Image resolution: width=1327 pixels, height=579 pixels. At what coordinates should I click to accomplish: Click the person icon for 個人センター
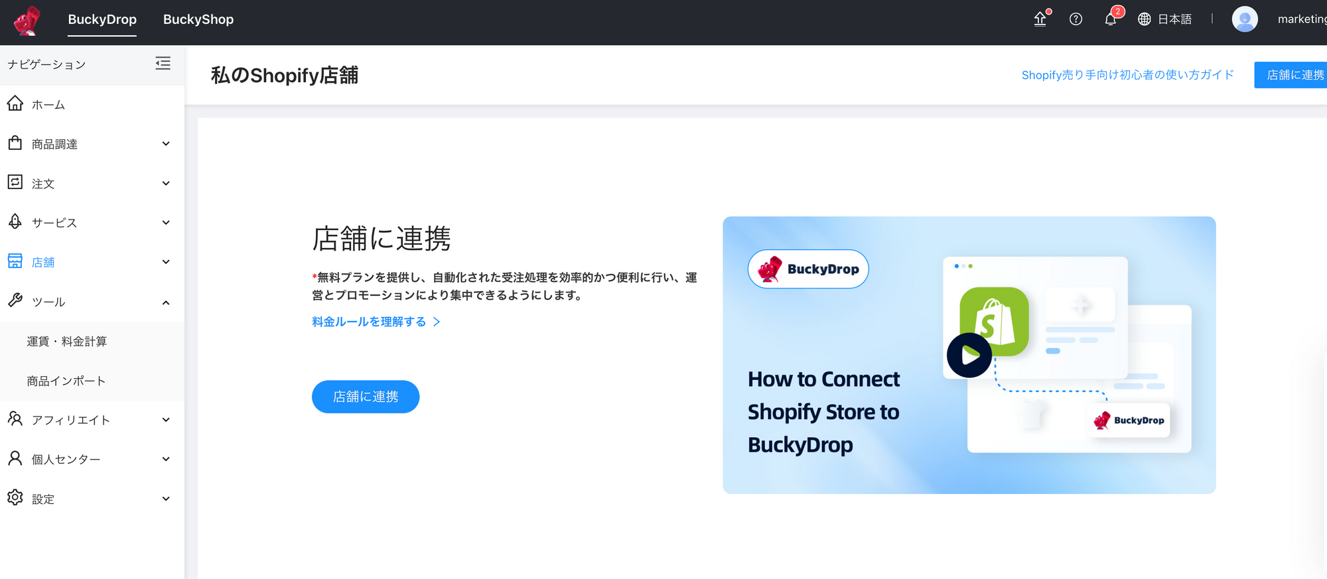pyautogui.click(x=15, y=458)
